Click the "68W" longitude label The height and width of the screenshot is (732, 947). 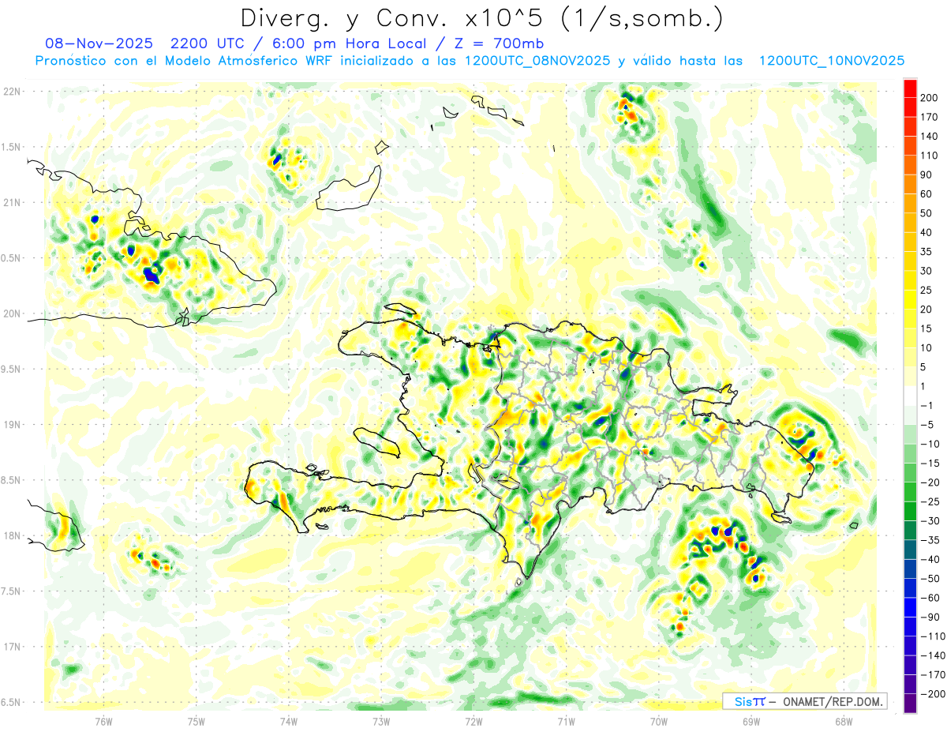pos(844,722)
